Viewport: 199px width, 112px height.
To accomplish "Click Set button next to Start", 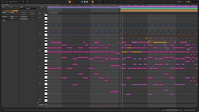I will coord(9,7).
